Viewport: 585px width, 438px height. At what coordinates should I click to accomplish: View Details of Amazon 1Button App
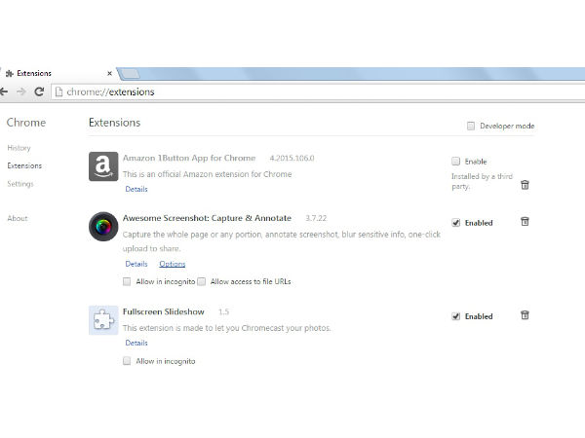click(136, 189)
